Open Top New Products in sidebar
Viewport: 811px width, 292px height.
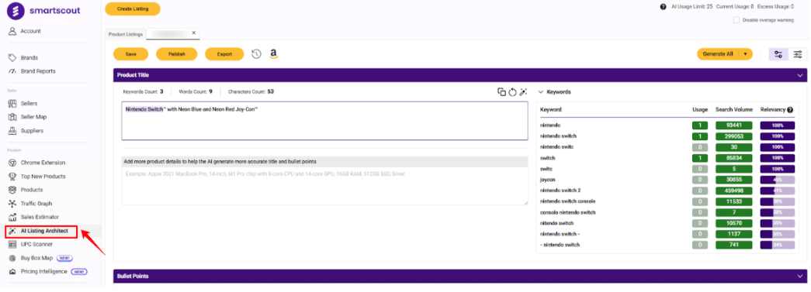(x=43, y=177)
